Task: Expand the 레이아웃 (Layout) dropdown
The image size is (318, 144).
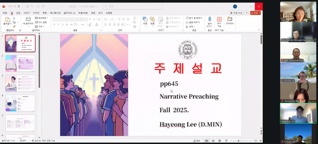Action: click(42, 18)
